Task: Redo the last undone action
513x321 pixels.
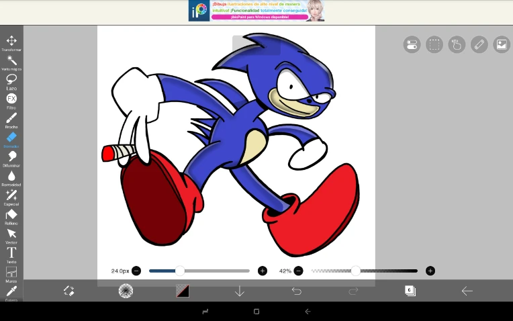Action: 353,291
